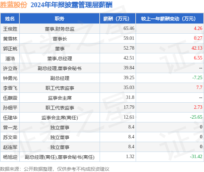Viewport: 204px width, 172px height.
Task: Click 钟勇光's position 副总经理
Action: 60,78
